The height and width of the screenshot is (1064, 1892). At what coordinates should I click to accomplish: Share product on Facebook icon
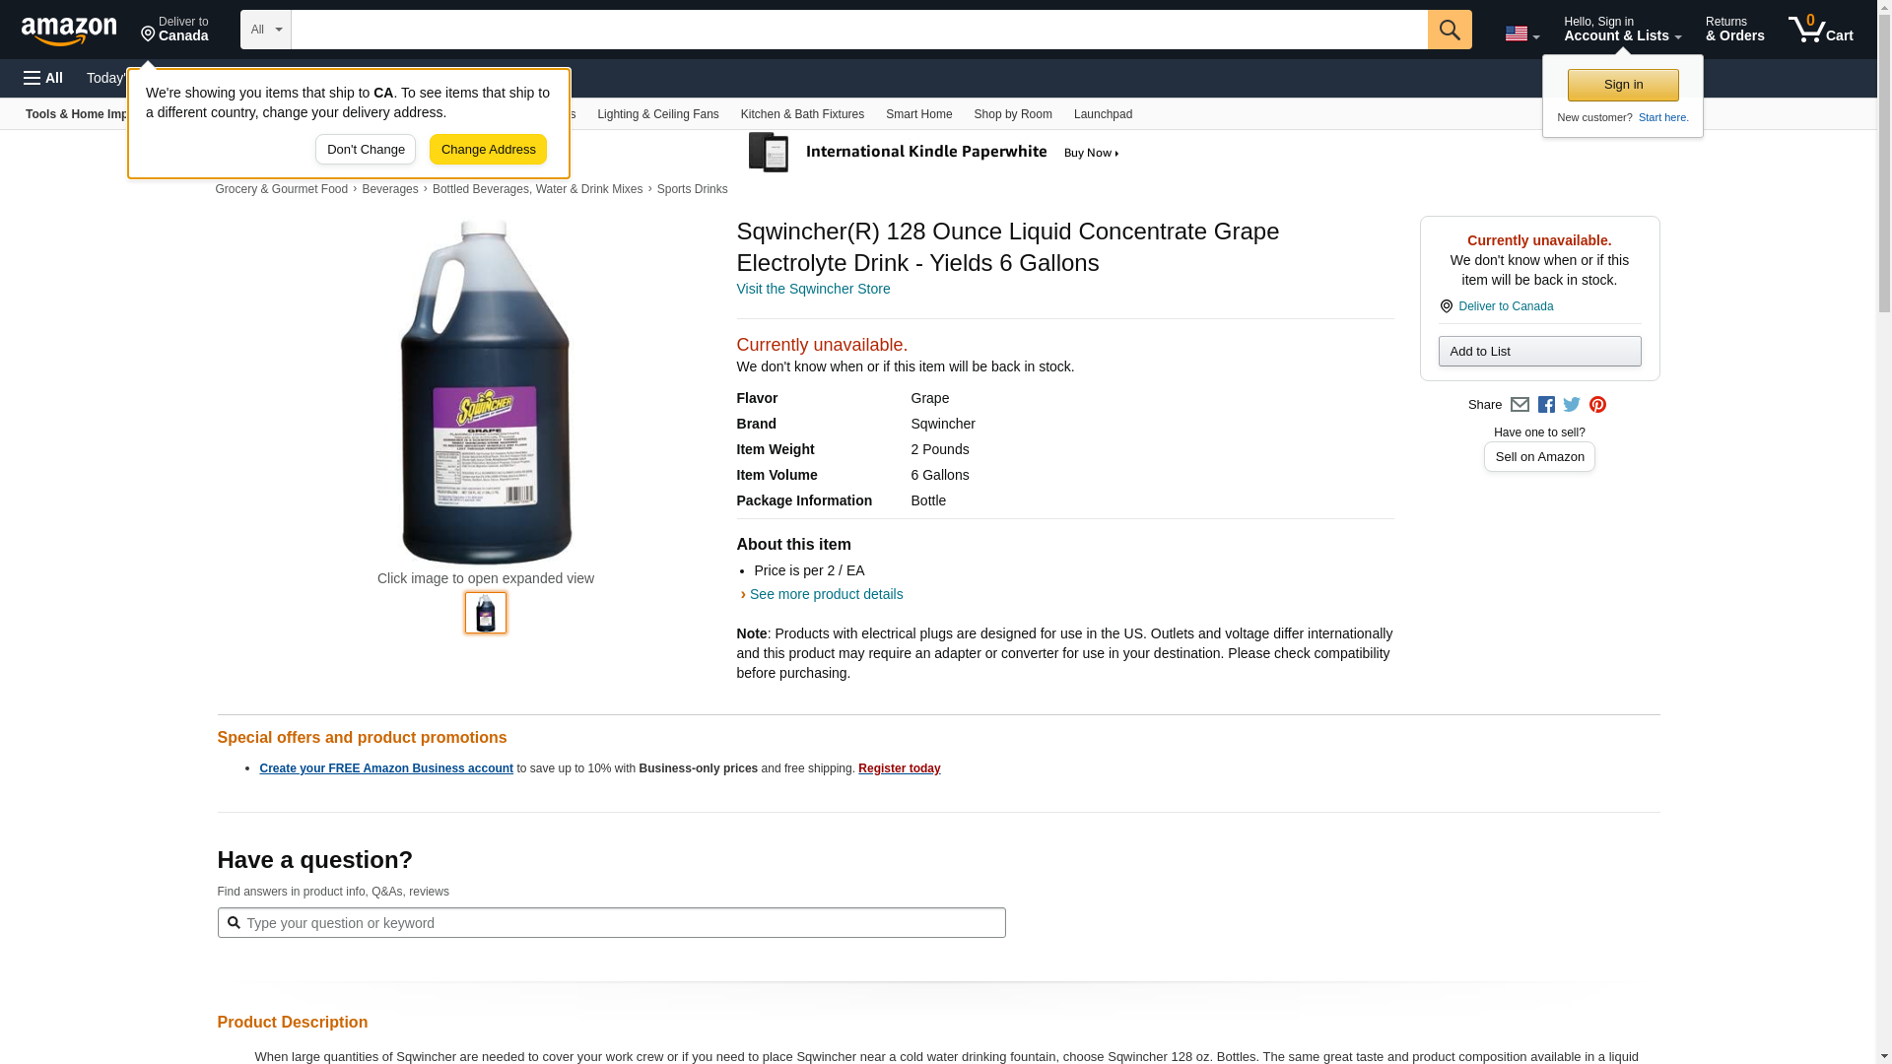(1546, 405)
